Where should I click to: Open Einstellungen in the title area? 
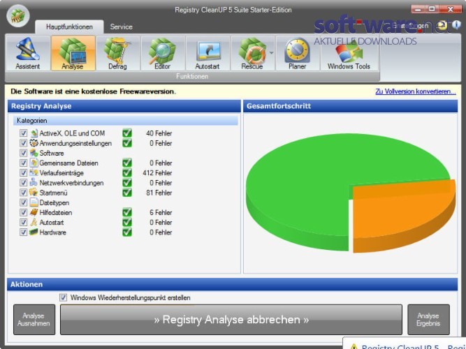point(411,26)
